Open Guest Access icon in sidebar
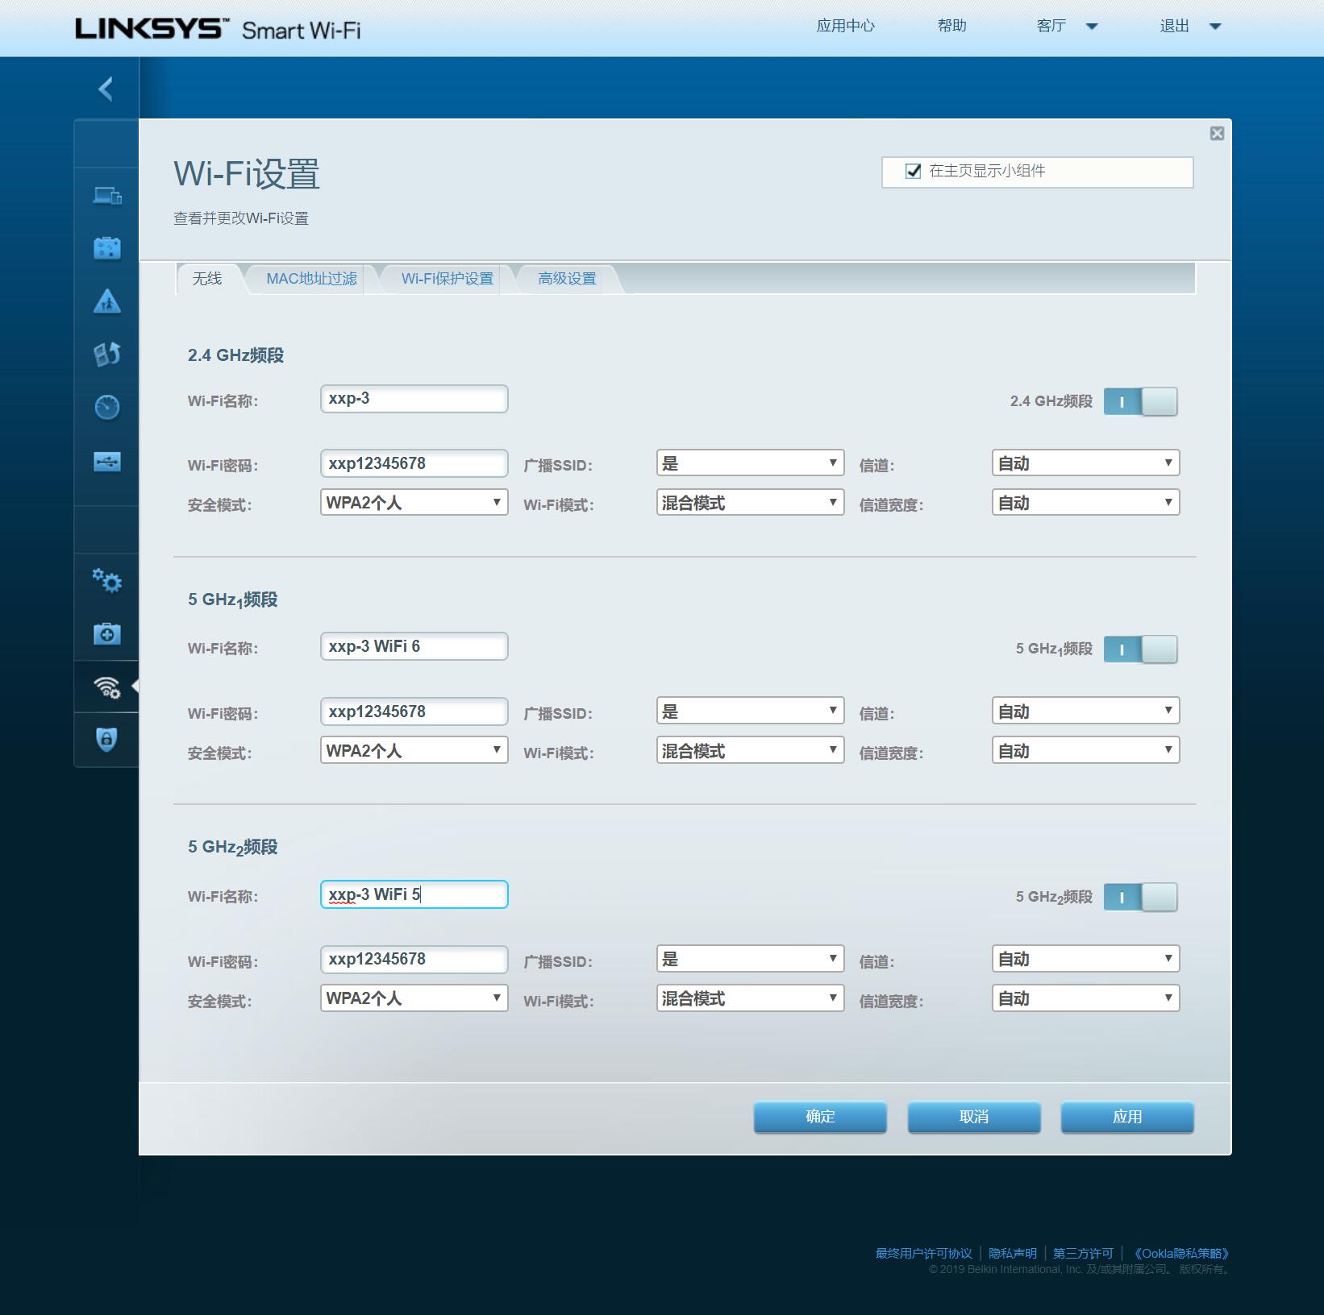Image resolution: width=1324 pixels, height=1315 pixels. point(107,248)
